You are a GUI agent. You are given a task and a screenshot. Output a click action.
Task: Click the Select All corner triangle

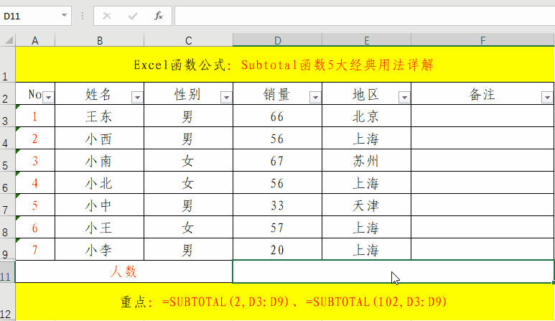click(7, 39)
